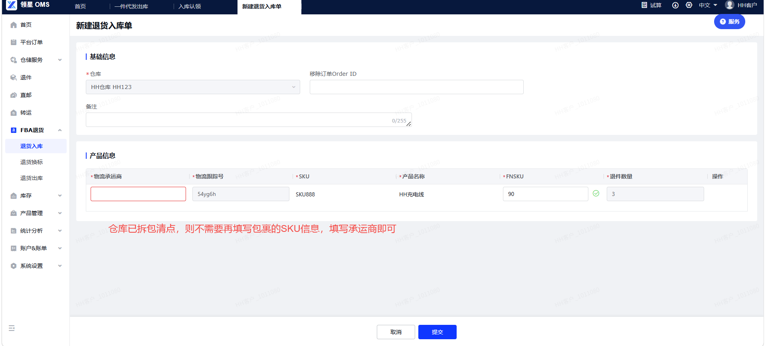Image resolution: width=766 pixels, height=346 pixels.
Task: Expand the 仓储服务 menu chevron
Action: 60,60
